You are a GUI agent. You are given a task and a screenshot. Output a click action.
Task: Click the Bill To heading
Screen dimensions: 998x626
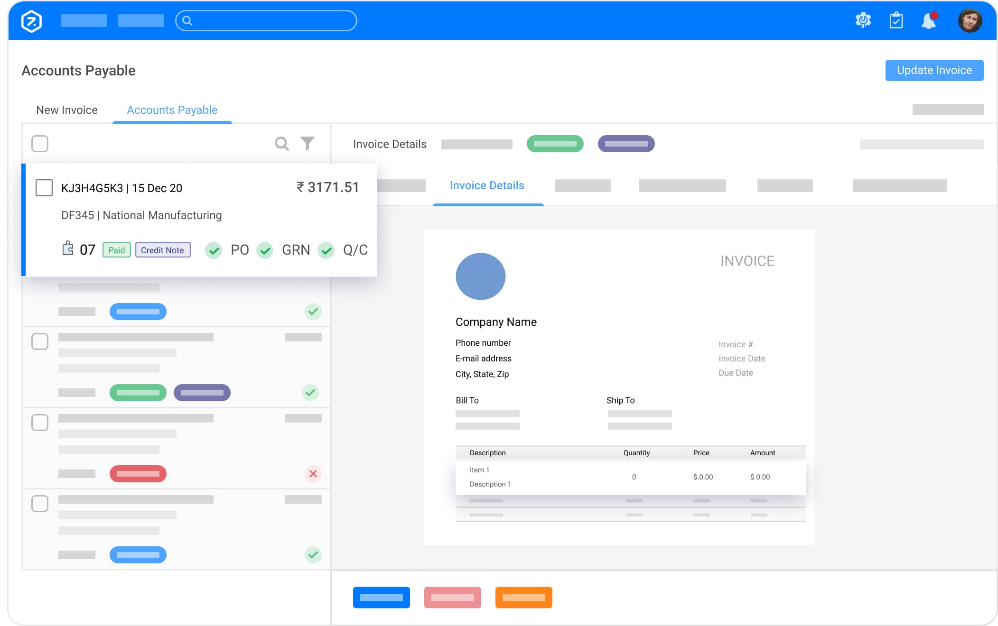(x=467, y=400)
